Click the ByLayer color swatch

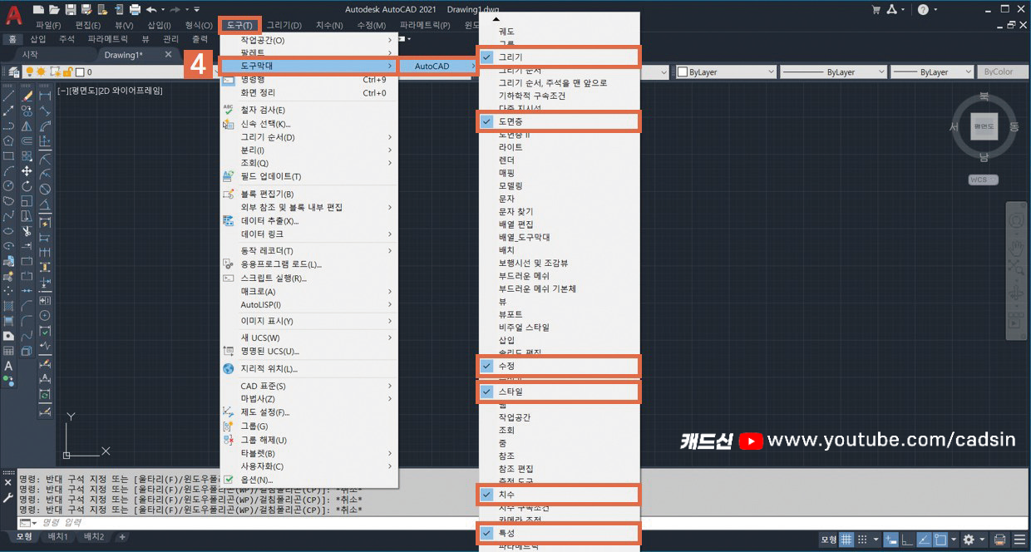pyautogui.click(x=682, y=72)
